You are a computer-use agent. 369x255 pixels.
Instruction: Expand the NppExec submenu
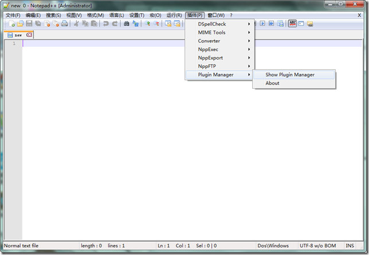[x=220, y=49]
